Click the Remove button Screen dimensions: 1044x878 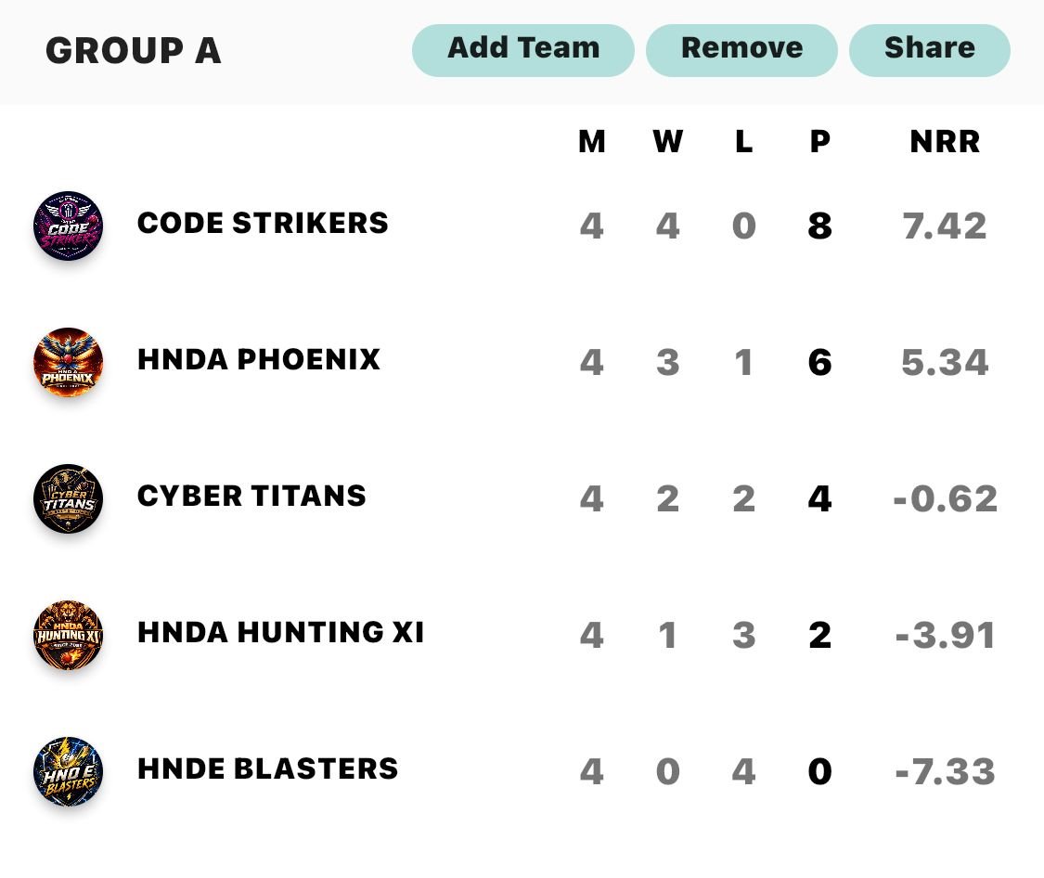(x=741, y=50)
